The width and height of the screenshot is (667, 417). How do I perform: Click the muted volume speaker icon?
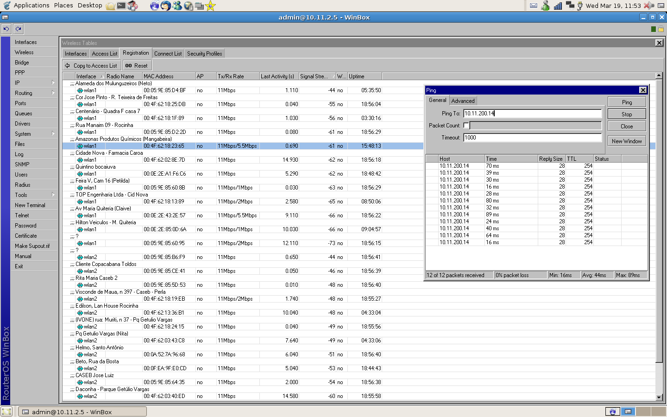[648, 6]
